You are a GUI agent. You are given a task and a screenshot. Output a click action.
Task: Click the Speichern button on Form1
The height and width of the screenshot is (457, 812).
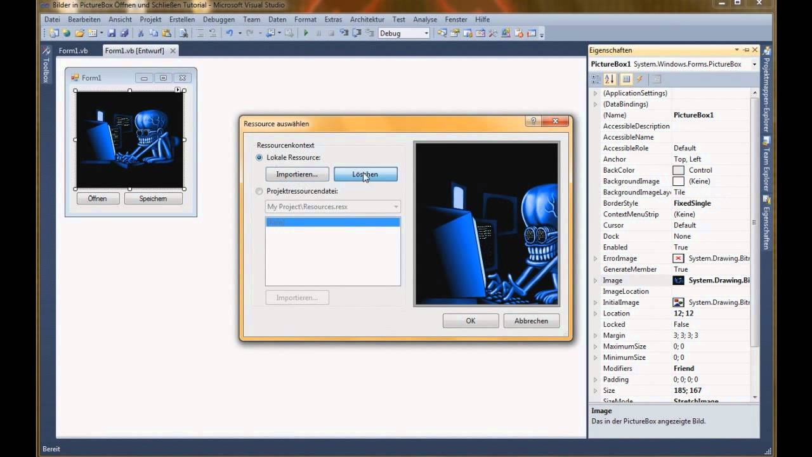pyautogui.click(x=152, y=198)
